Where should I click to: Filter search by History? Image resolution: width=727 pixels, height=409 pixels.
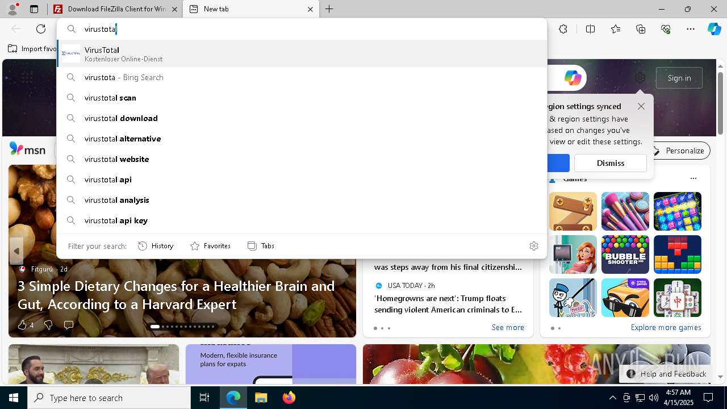tap(156, 246)
